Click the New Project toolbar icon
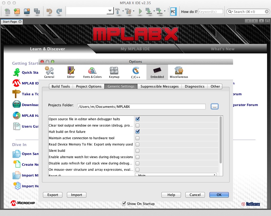271x216 pixels. tap(17, 11)
